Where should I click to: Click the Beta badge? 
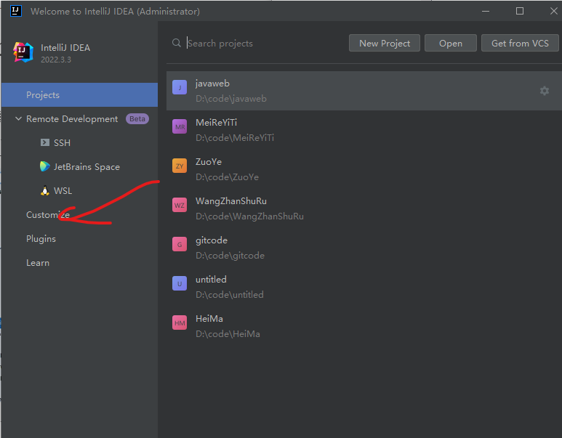pyautogui.click(x=137, y=119)
